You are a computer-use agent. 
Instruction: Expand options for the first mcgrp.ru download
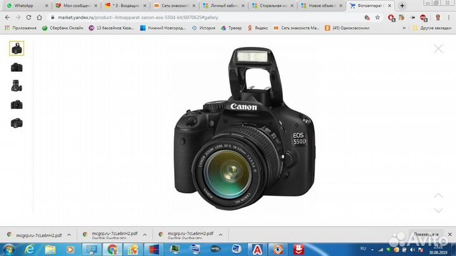pos(69,234)
